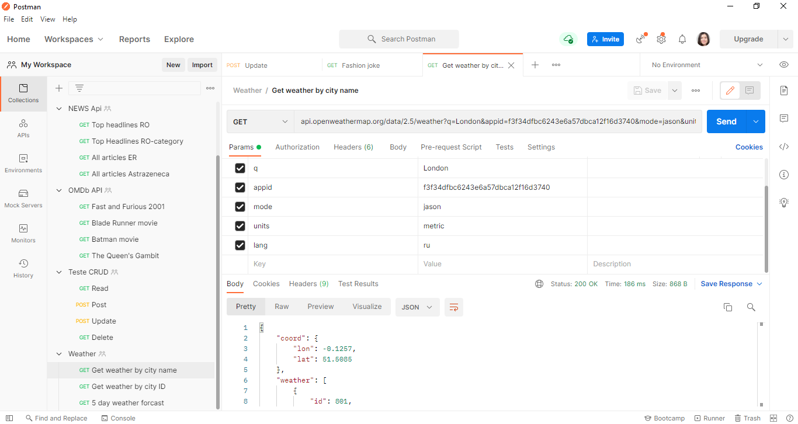Click the request URL input field
Viewport: 798px width, 424px height.
pos(498,121)
